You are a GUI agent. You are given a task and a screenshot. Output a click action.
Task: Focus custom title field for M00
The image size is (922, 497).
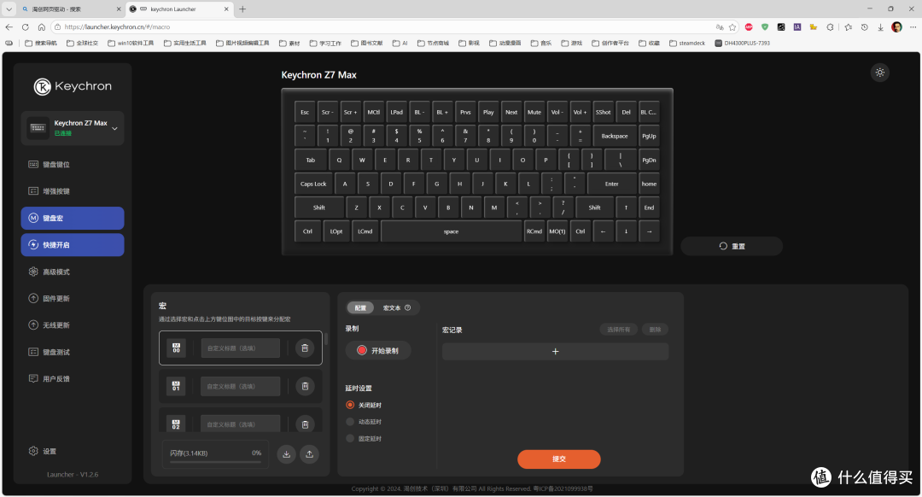click(241, 348)
